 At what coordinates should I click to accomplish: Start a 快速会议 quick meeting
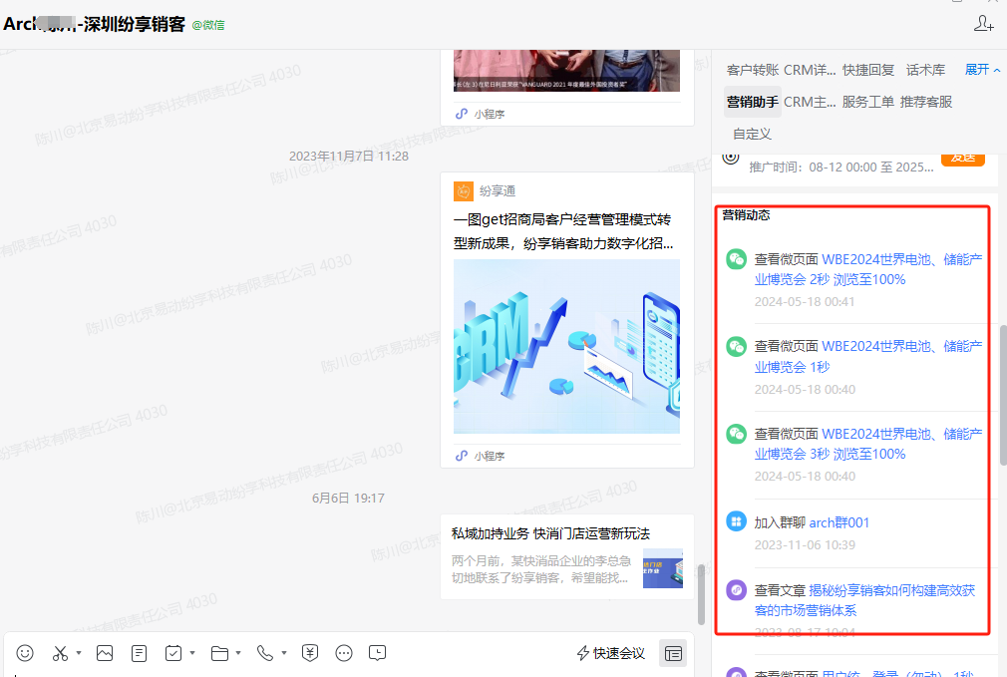pos(611,653)
